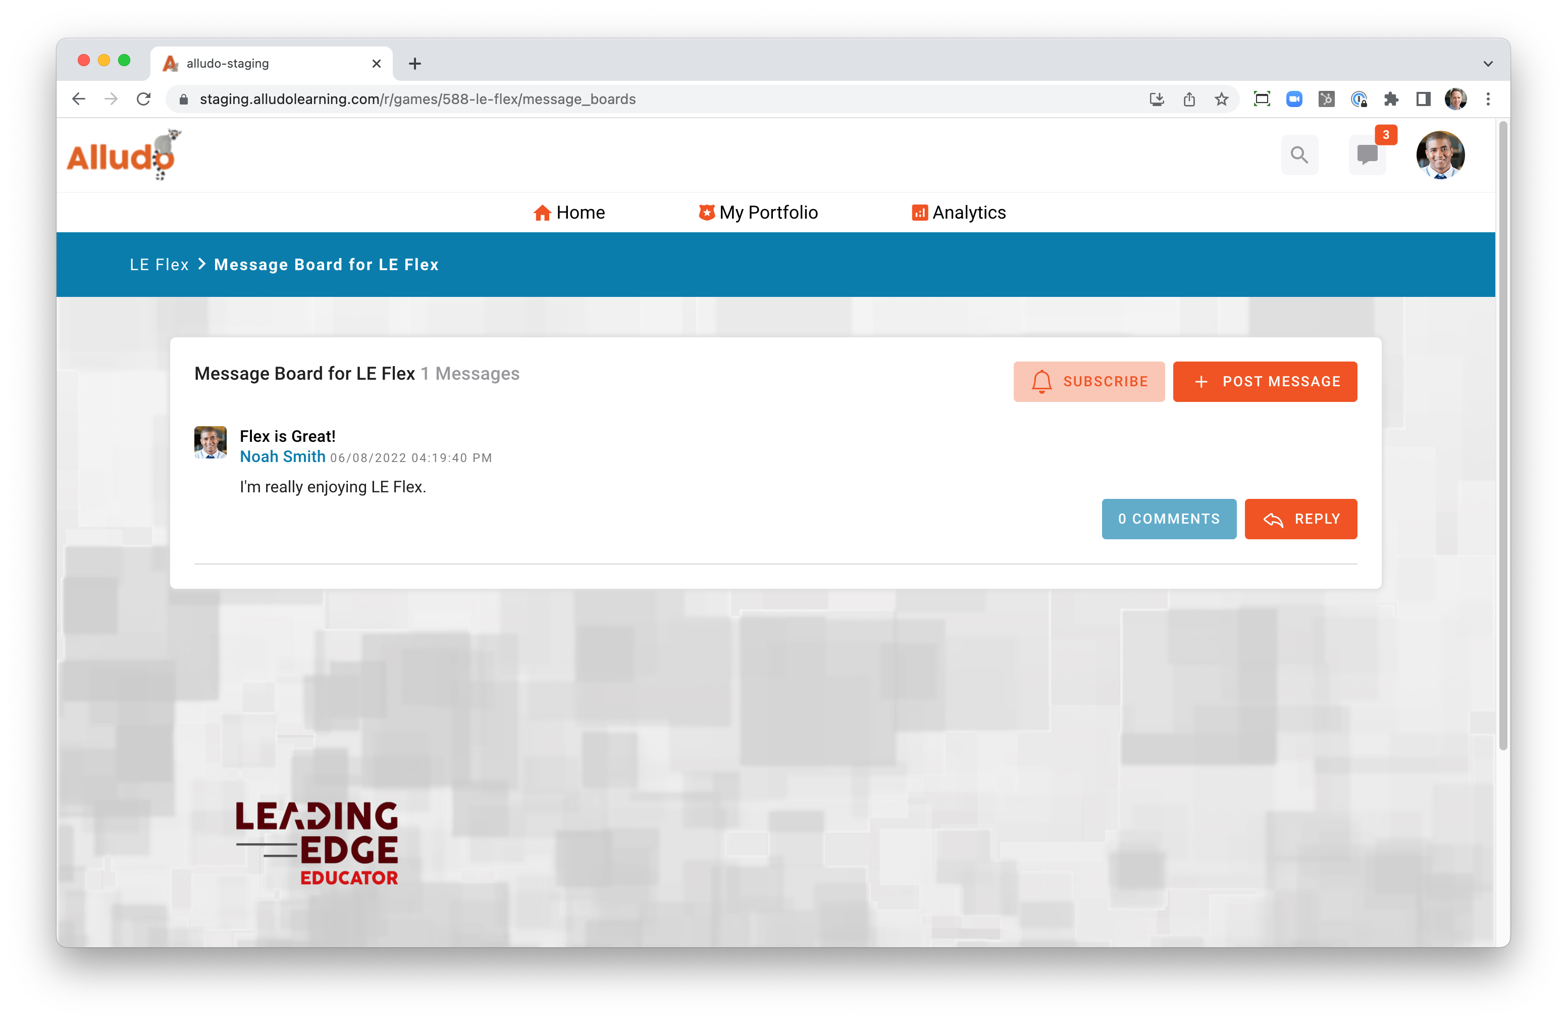The image size is (1567, 1022).
Task: Open Noah Smith's profile link
Action: (x=283, y=457)
